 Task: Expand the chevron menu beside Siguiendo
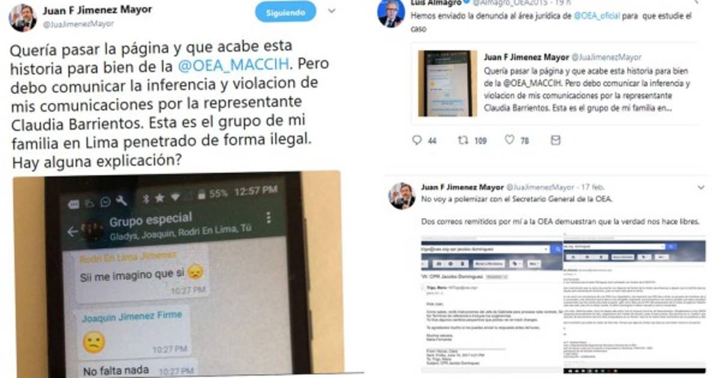[x=332, y=11]
